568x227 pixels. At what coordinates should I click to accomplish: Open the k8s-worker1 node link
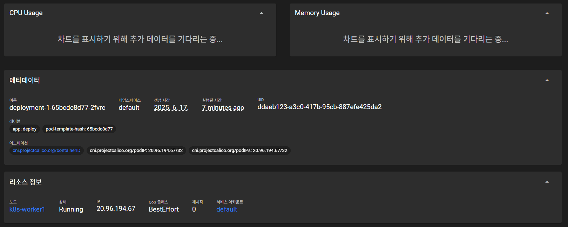[27, 209]
